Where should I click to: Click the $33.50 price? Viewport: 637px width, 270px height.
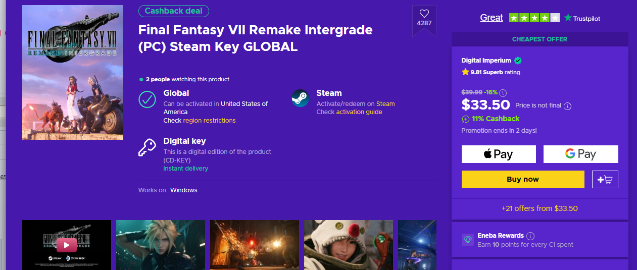tap(485, 104)
